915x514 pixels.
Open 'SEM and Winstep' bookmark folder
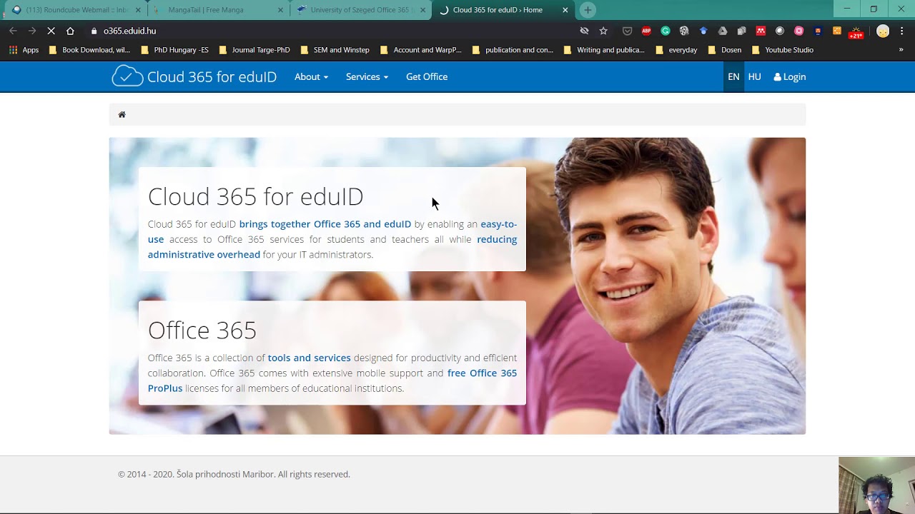[335, 50]
